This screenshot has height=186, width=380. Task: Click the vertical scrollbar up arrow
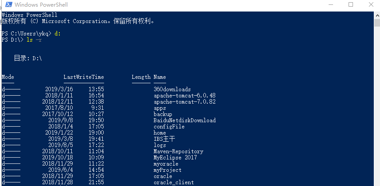377,15
